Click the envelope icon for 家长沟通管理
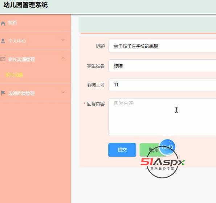Image resolution: width=216 pixels, height=203 pixels. [x=3, y=59]
